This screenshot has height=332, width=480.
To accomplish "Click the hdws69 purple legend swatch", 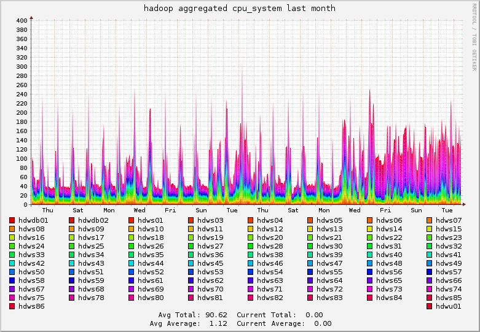I will point(132,289).
